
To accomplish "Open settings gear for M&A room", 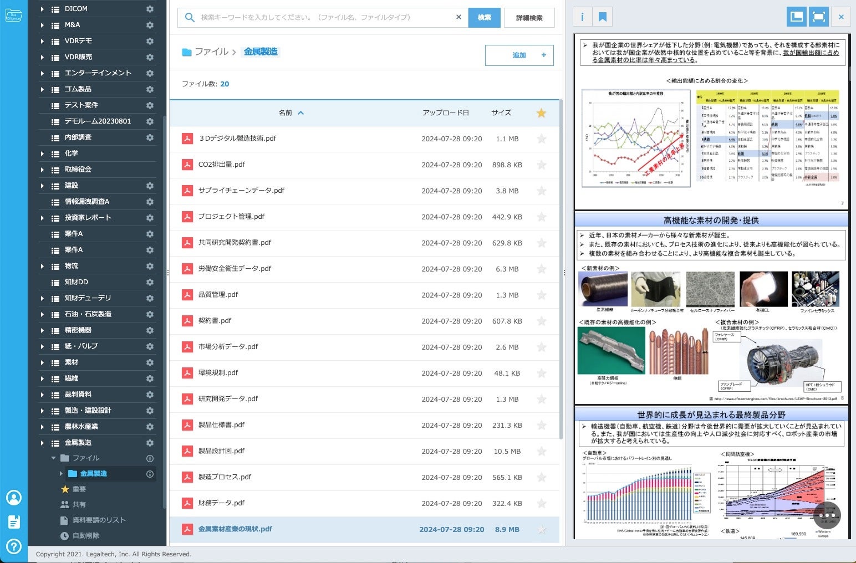I will coord(150,25).
